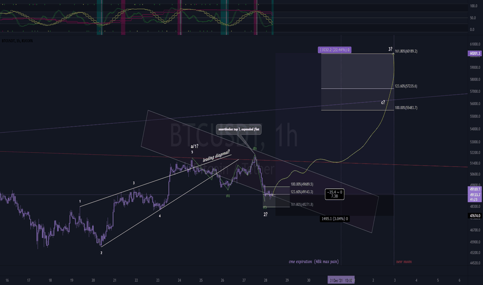
Task: Click 46700.0 on the price scale
Action: [475, 230]
